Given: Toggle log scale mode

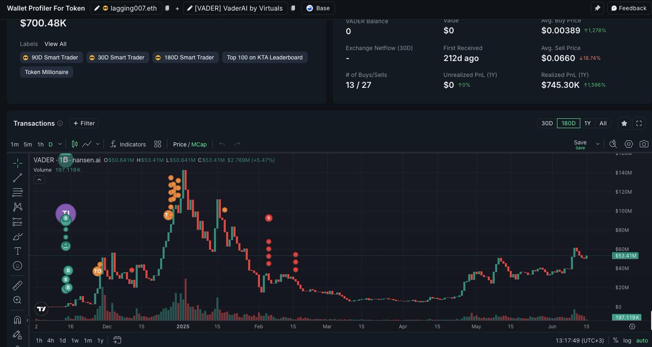Looking at the screenshot, I should [x=626, y=340].
